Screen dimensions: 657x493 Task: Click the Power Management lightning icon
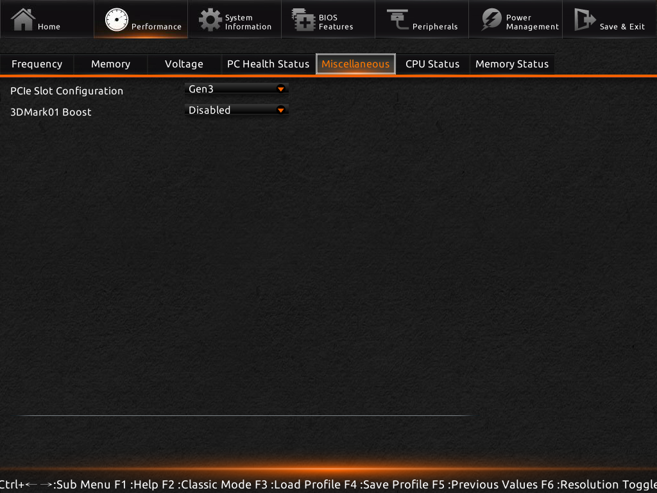click(x=491, y=20)
